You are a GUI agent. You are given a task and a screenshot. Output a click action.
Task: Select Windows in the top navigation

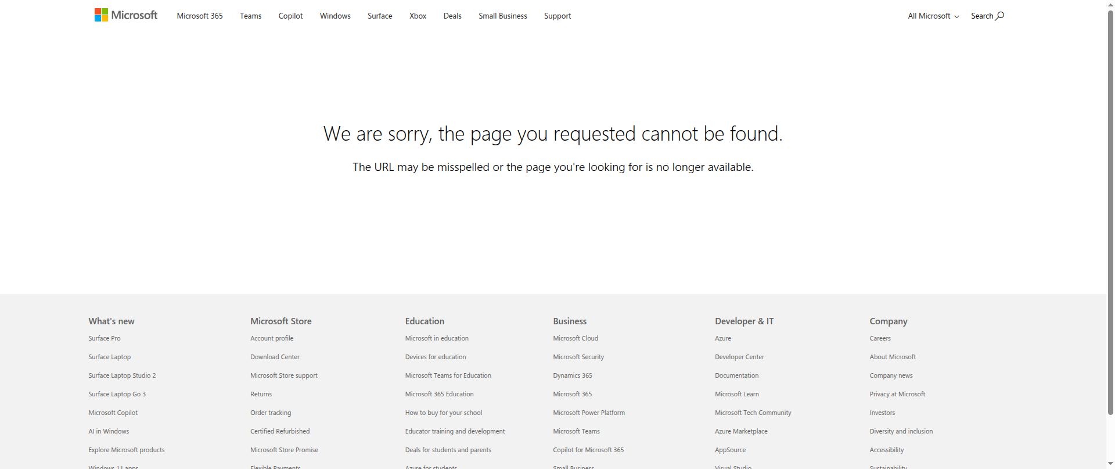point(335,16)
